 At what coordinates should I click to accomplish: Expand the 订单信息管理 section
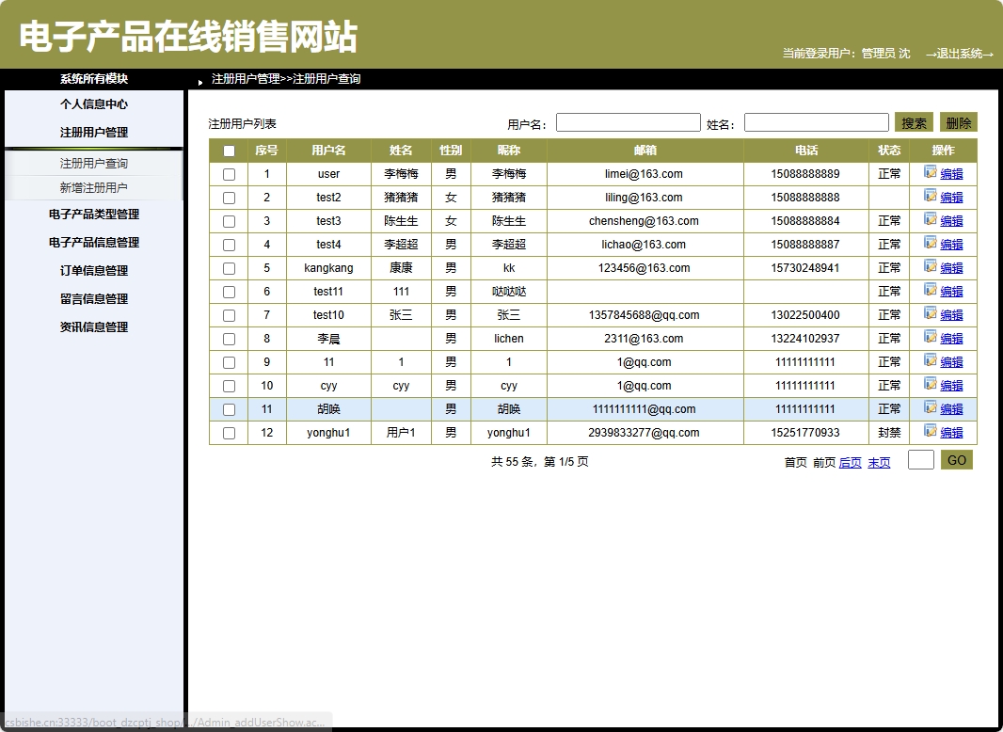(x=94, y=270)
